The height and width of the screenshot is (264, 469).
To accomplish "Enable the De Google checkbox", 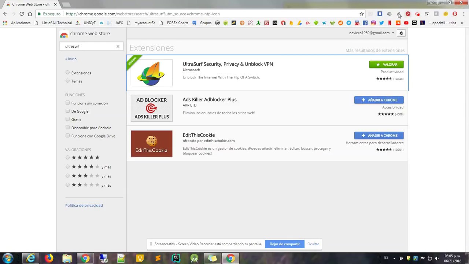I will (x=67, y=111).
